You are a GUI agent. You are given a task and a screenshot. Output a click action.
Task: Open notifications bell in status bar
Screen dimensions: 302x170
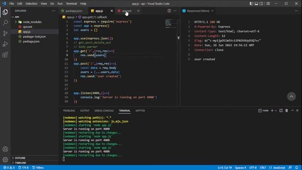297,168
